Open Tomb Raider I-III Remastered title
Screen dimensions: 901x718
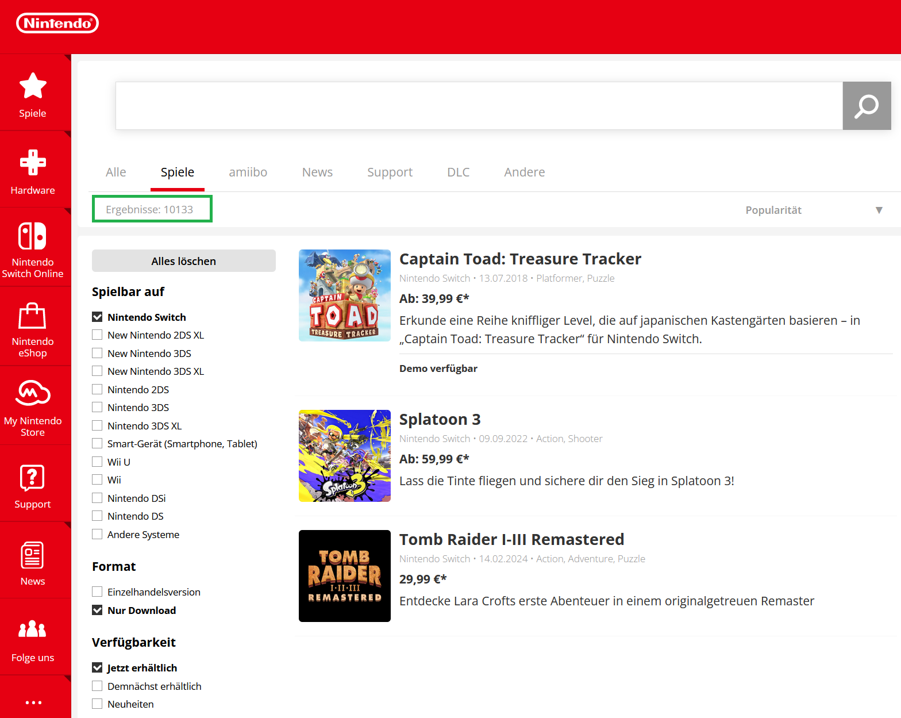point(511,539)
